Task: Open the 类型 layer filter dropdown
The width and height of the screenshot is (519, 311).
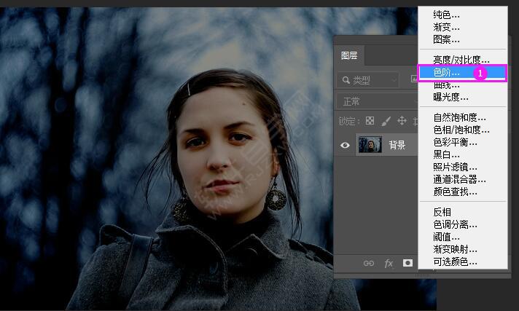Action: pos(368,80)
